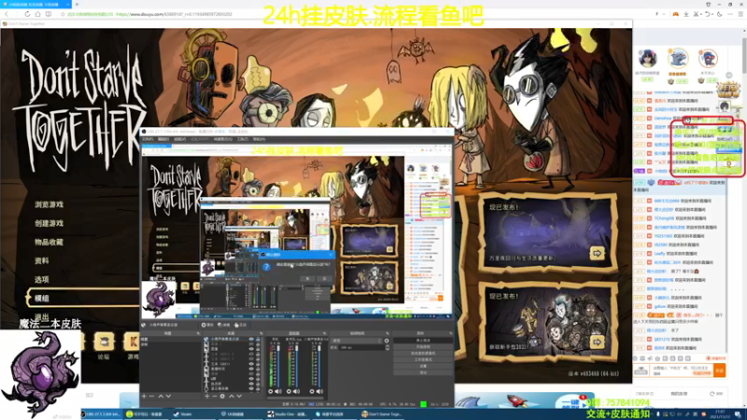Toggle visibility eye of the 直播时间 source

pos(251,369)
